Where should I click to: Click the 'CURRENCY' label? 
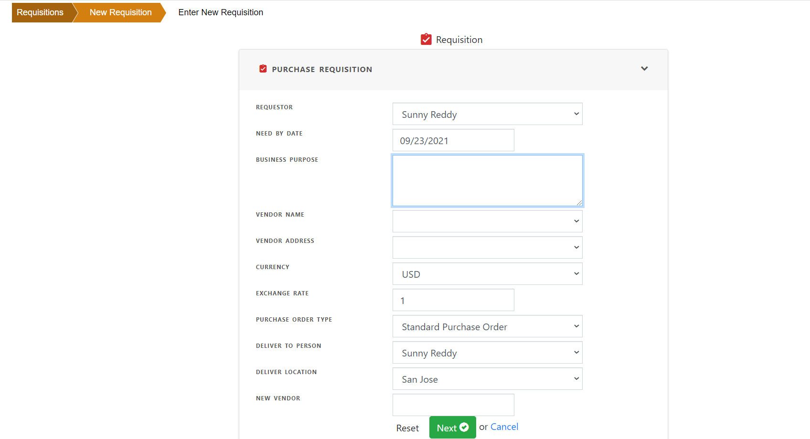[273, 267]
